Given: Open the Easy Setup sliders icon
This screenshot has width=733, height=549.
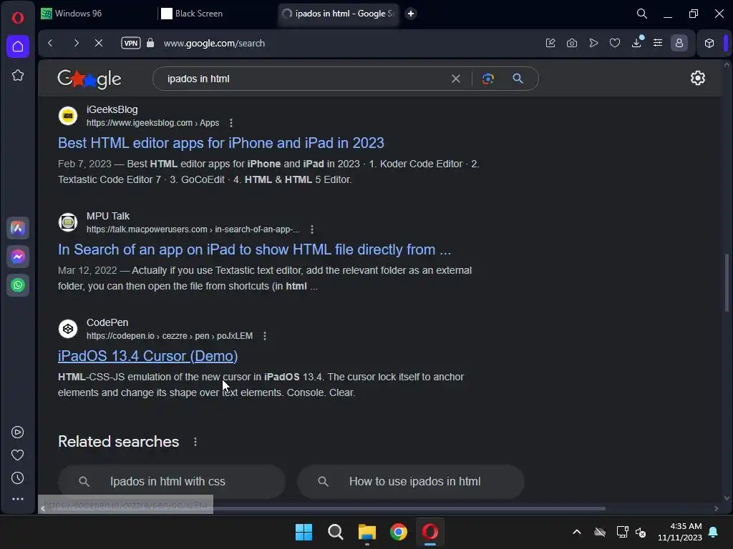Looking at the screenshot, I should (x=658, y=43).
